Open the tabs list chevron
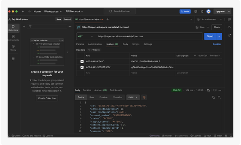The height and width of the screenshot is (145, 241). click(x=191, y=19)
